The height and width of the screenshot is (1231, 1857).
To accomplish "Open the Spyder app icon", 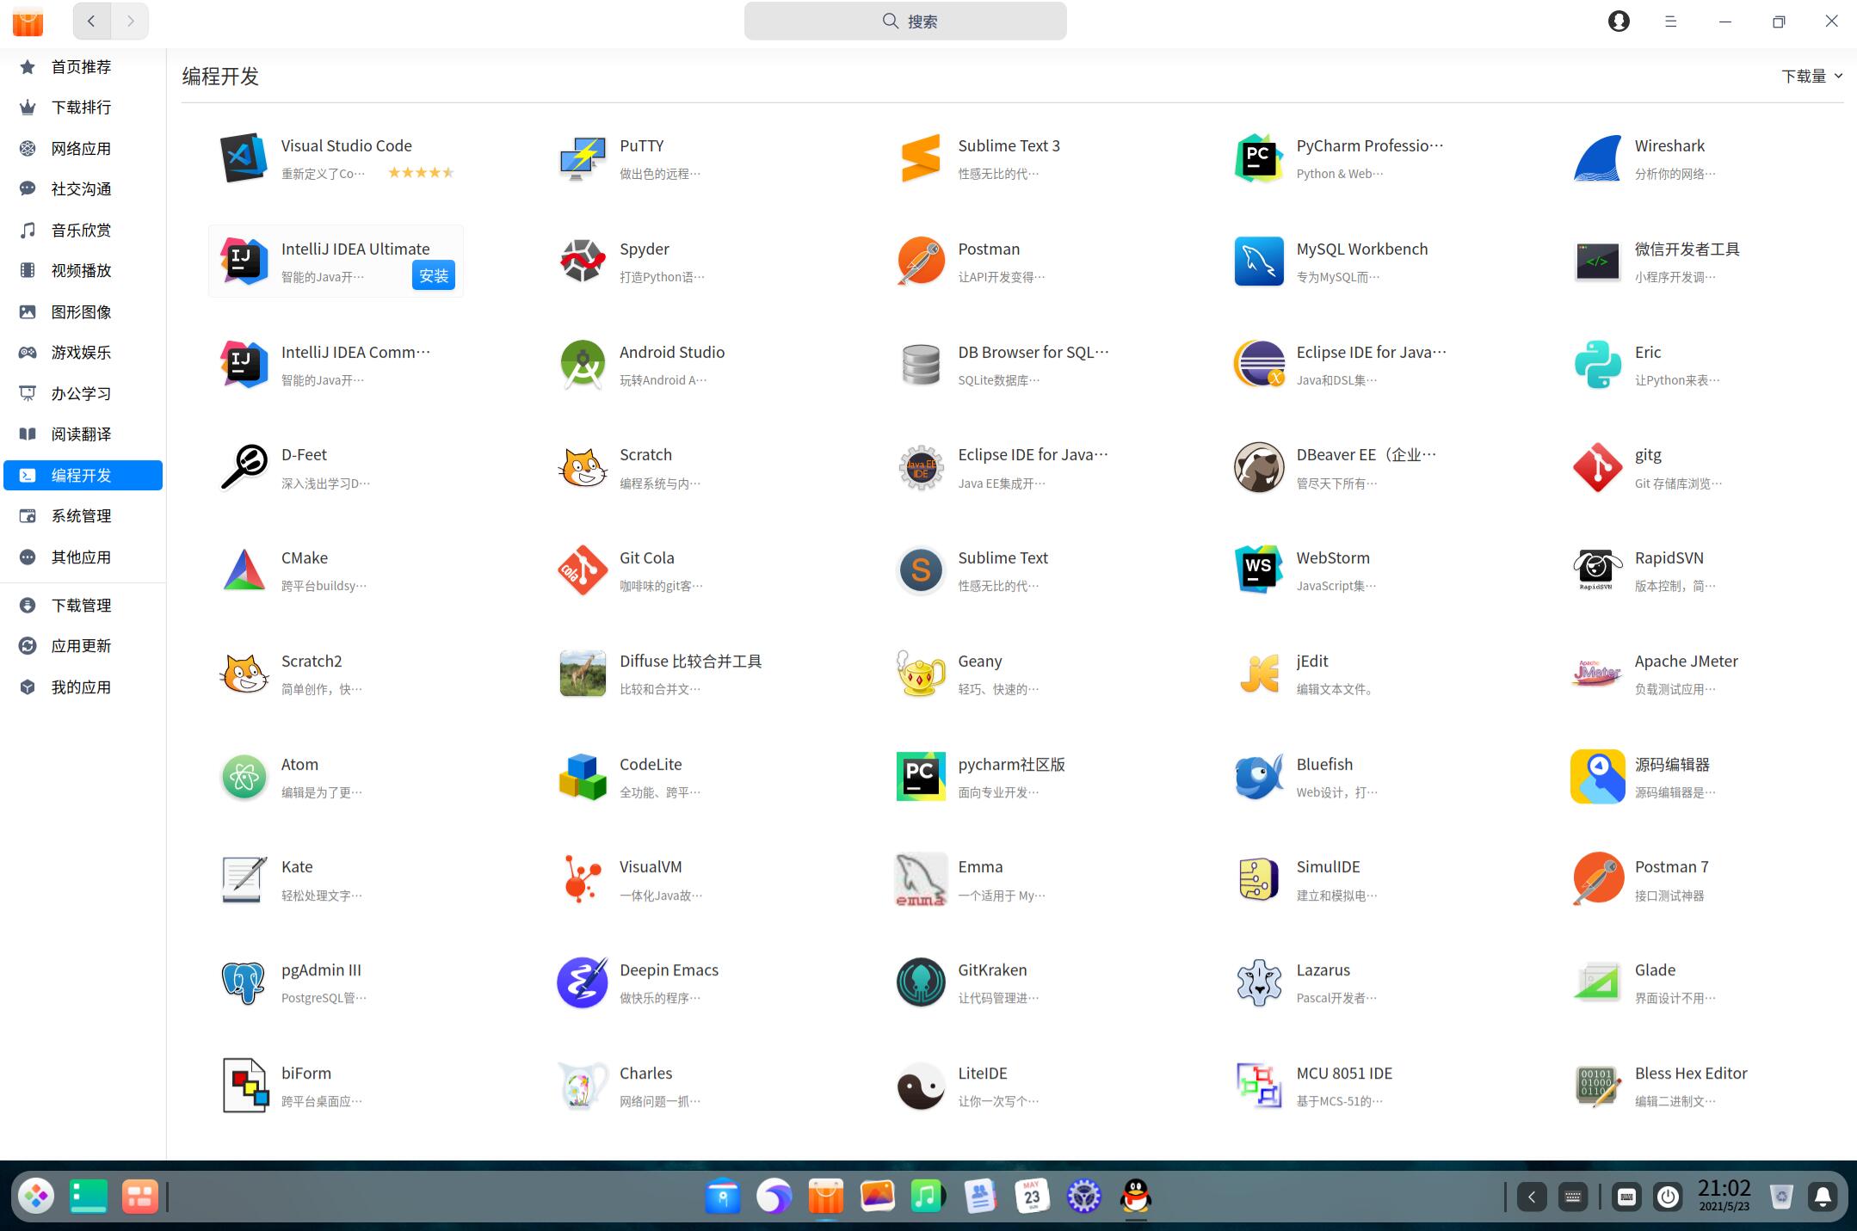I will pos(583,261).
